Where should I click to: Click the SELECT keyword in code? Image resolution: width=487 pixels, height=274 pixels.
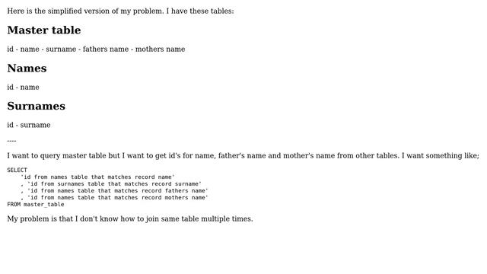click(x=17, y=170)
